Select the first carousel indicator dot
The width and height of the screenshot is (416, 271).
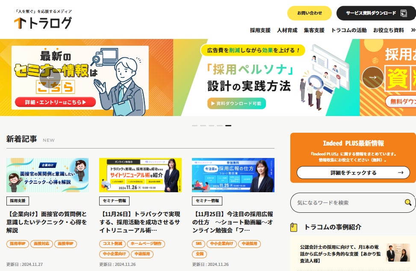click(x=195, y=125)
